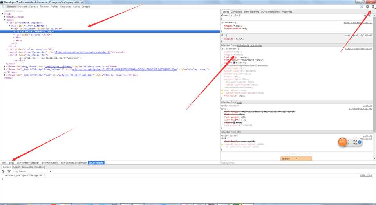Open the Audits panel tab
Screen dimensions: 376x205
76,7
